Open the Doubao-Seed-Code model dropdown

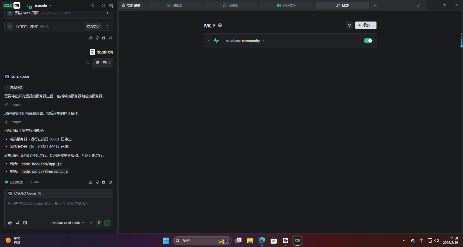(68, 223)
